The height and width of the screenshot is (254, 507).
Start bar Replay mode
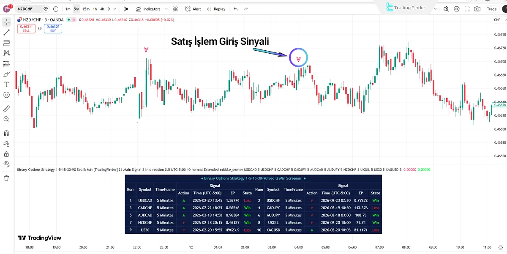(x=216, y=8)
